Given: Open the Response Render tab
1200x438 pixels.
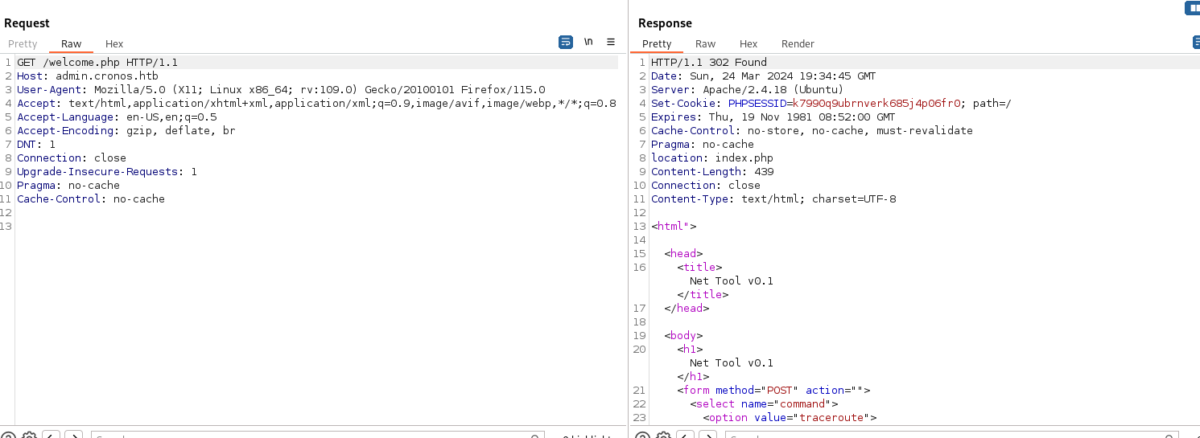Looking at the screenshot, I should pos(798,44).
